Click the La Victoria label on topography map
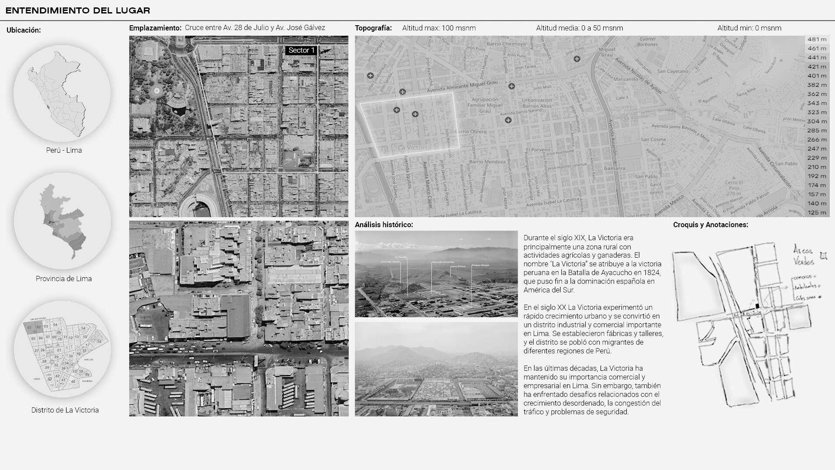Viewport: 835px width, 470px height. 414,148
